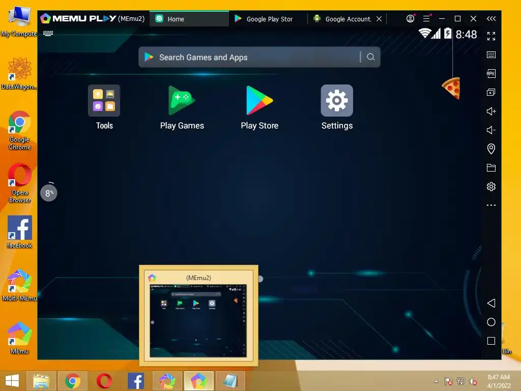This screenshot has height=391, width=521.
Task: Click the small keyboard indicator icon
Action: click(x=48, y=33)
